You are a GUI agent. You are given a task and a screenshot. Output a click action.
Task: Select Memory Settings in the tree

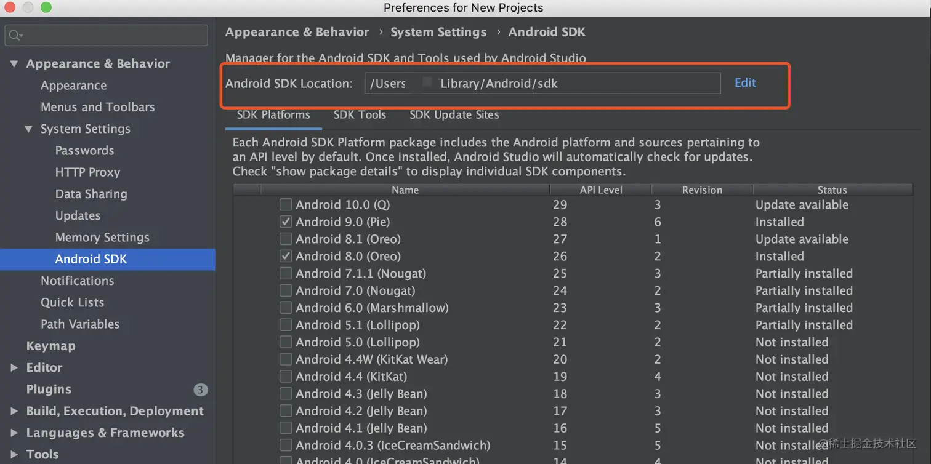pyautogui.click(x=102, y=238)
